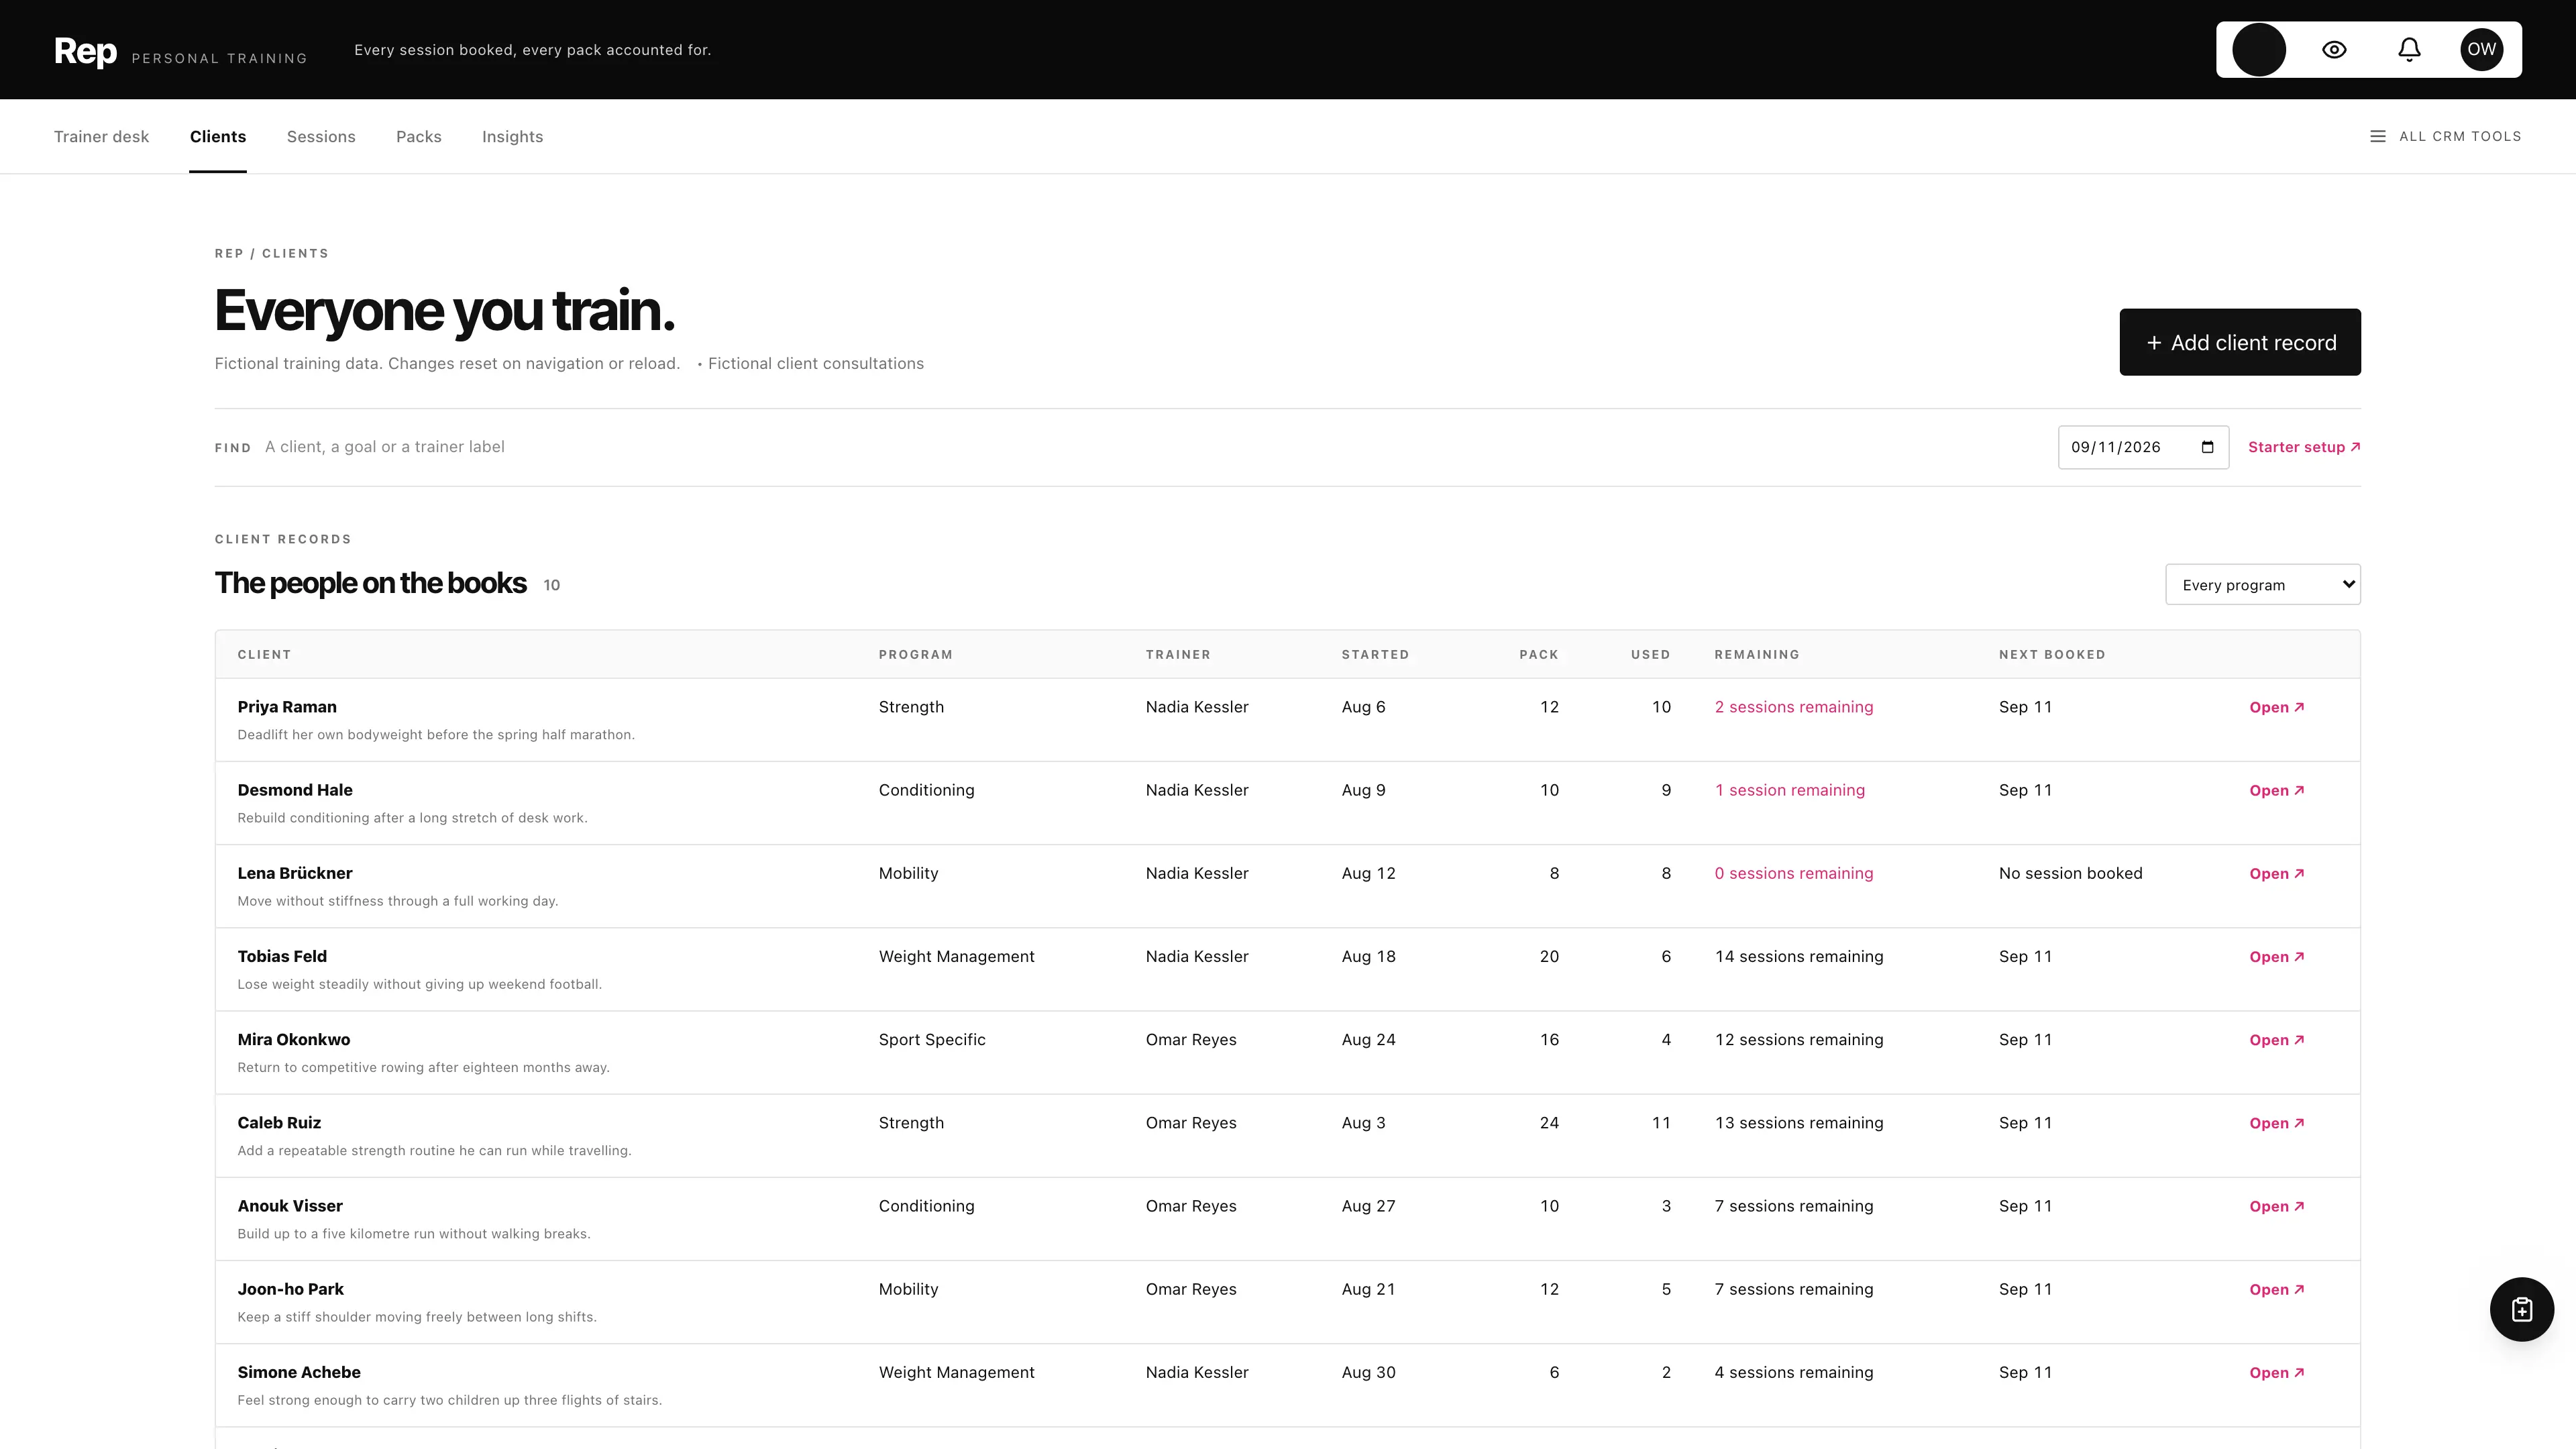Toggle the eye visibility icon
This screenshot has width=2576, height=1449.
tap(2334, 49)
